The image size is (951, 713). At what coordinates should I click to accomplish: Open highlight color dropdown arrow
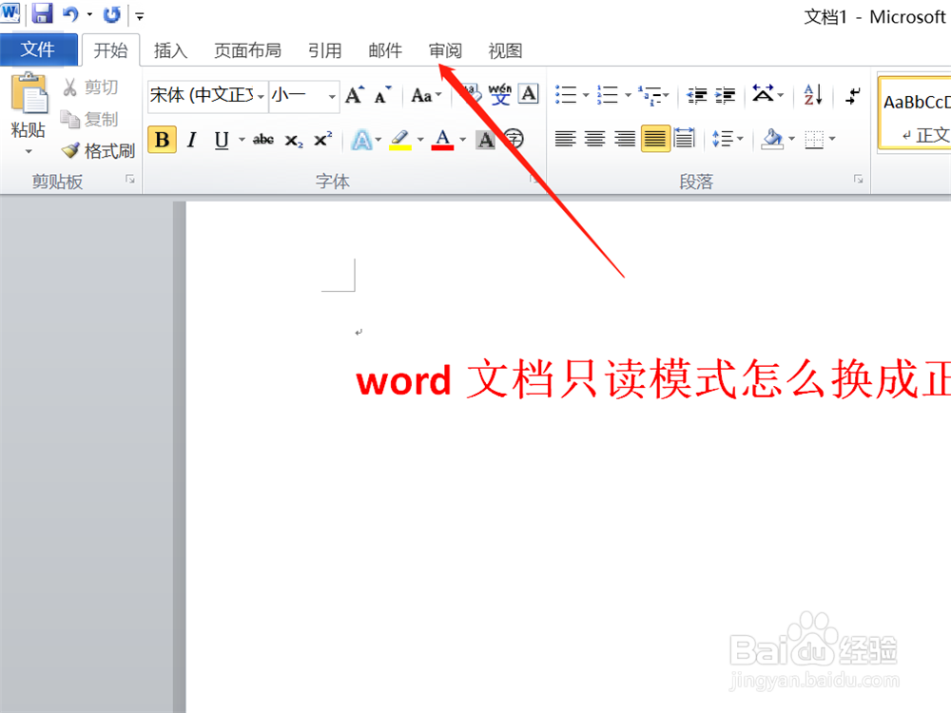pos(420,140)
